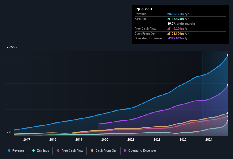Click the zł171.800m cash from op value
The width and height of the screenshot is (233, 159).
click(175, 34)
